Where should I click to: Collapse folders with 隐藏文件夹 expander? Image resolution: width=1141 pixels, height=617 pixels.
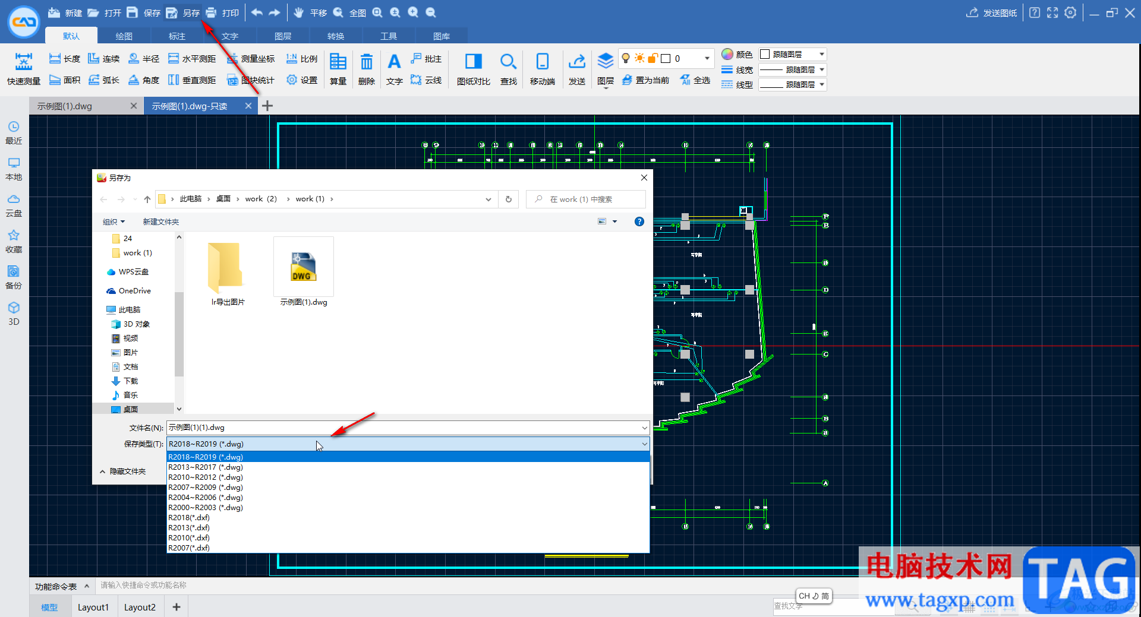123,471
